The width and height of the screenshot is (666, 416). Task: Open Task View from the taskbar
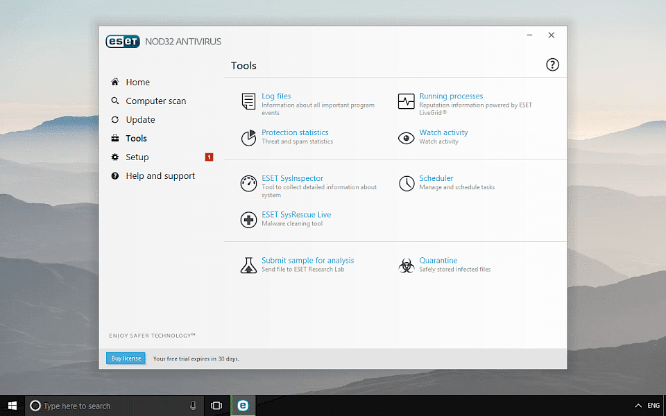coord(216,406)
